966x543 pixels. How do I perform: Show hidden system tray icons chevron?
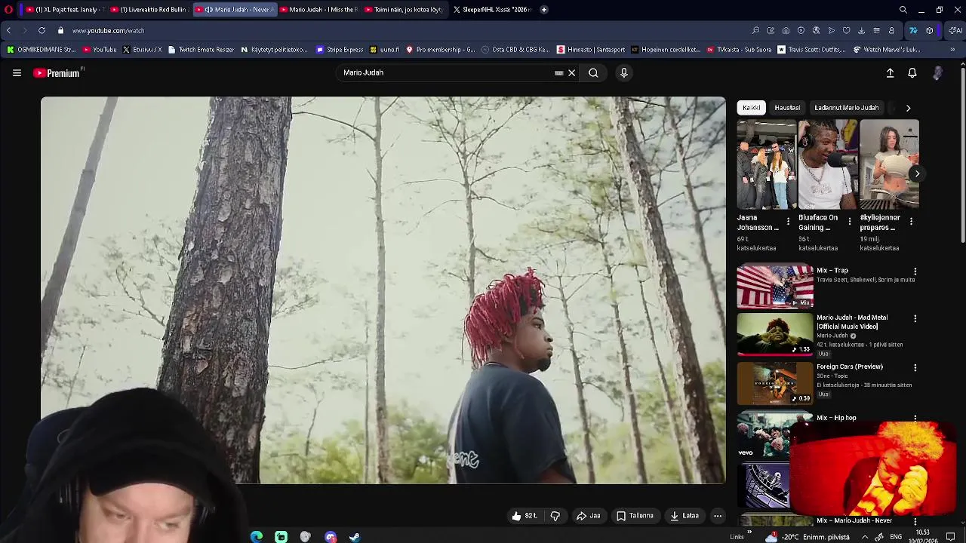click(x=865, y=537)
